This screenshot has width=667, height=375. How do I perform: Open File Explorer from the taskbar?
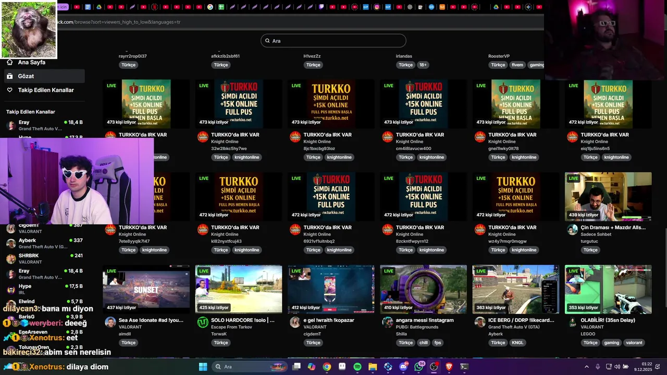click(373, 367)
